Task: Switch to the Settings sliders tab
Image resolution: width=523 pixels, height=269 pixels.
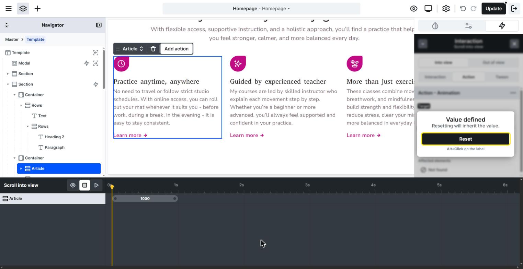Action: point(469,26)
